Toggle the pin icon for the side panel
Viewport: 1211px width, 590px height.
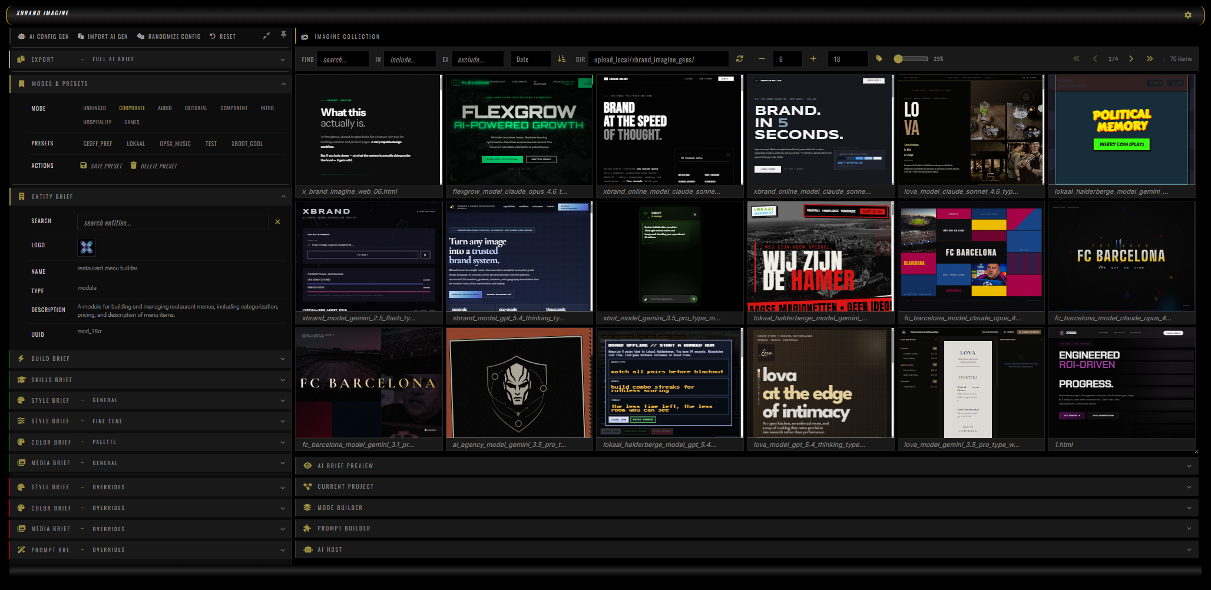click(283, 35)
